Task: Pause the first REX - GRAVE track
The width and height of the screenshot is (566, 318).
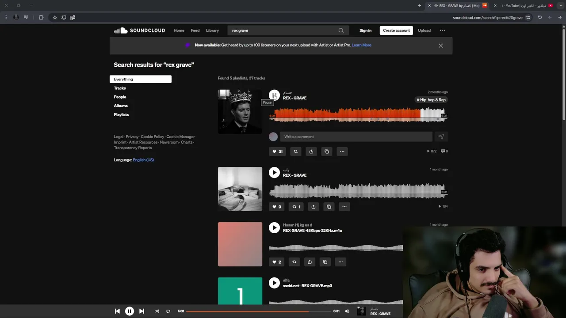Action: [x=274, y=95]
